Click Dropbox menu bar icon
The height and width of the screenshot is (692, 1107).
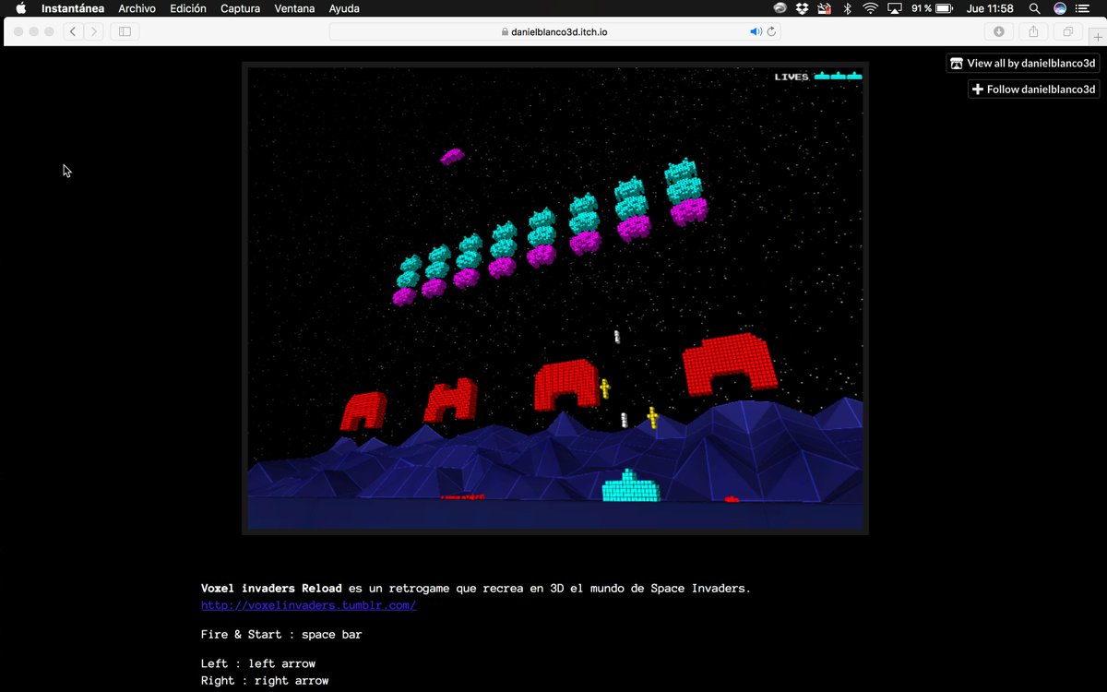click(803, 8)
